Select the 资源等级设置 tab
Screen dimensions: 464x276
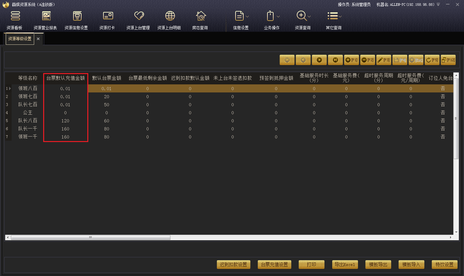(x=20, y=39)
